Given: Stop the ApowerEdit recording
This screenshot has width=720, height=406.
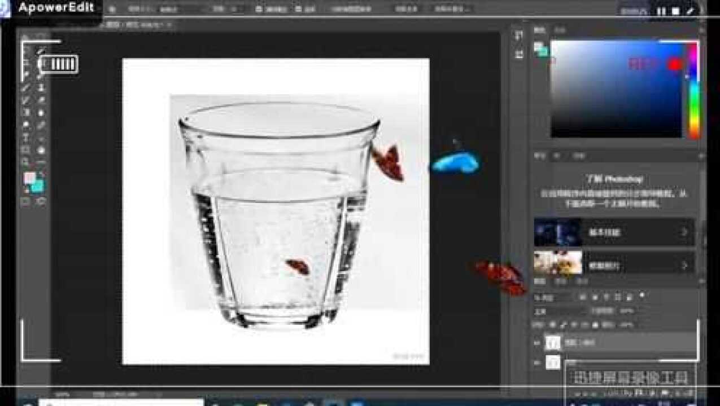Looking at the screenshot, I should click(675, 11).
